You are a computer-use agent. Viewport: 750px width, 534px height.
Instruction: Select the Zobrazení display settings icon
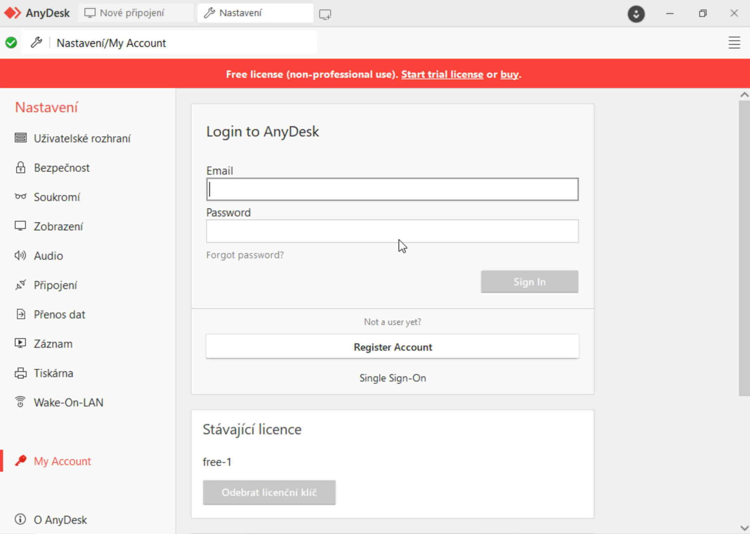[x=20, y=226]
